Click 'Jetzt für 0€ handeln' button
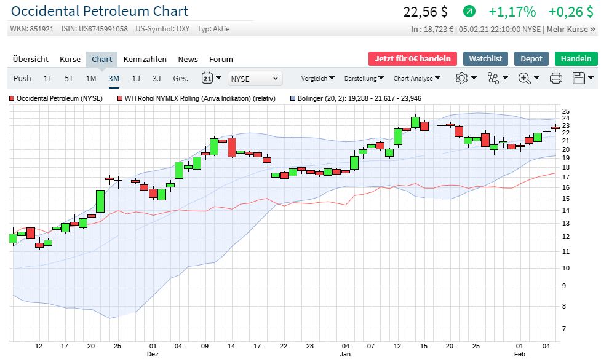Screen dimensions: 601x362 click(x=412, y=58)
